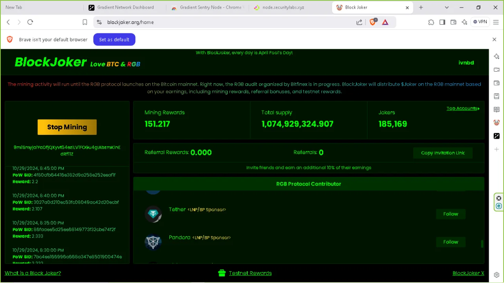
Task: Open the Top Accounts arrow link
Action: point(463,108)
